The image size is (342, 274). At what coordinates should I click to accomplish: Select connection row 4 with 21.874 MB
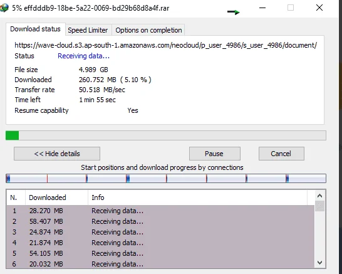tap(160, 243)
